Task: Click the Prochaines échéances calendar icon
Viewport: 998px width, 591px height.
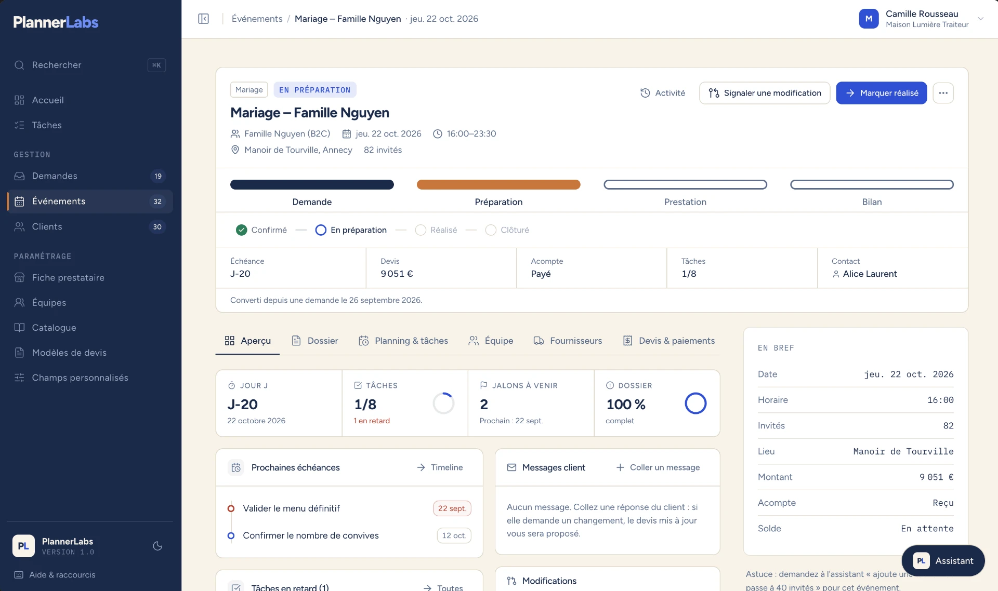Action: click(x=236, y=467)
